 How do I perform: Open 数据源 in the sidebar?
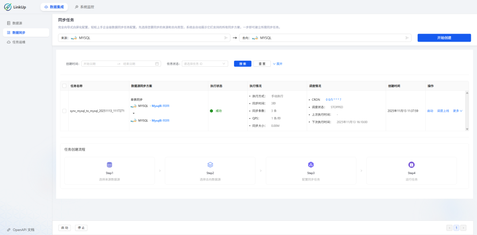(x=26, y=23)
